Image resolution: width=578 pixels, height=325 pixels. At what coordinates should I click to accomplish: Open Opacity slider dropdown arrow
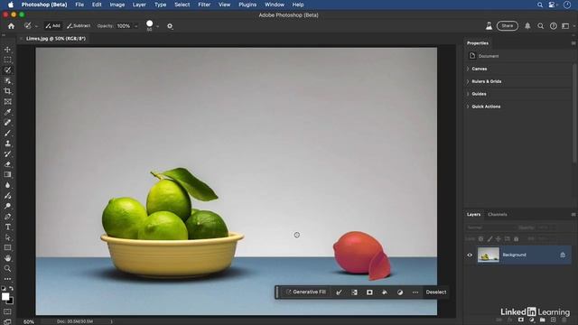coord(135,26)
